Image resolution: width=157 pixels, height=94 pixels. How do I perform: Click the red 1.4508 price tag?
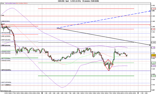click(x=153, y=9)
